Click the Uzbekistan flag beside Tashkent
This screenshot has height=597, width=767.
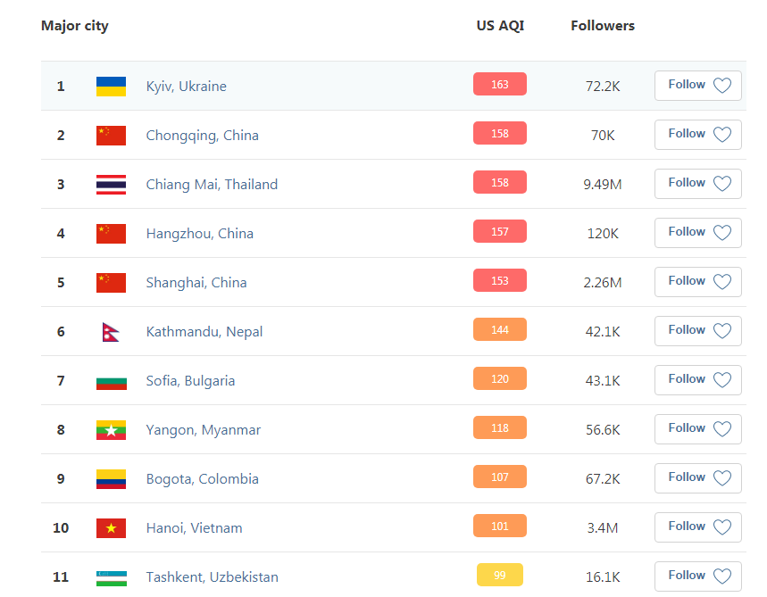(111, 577)
